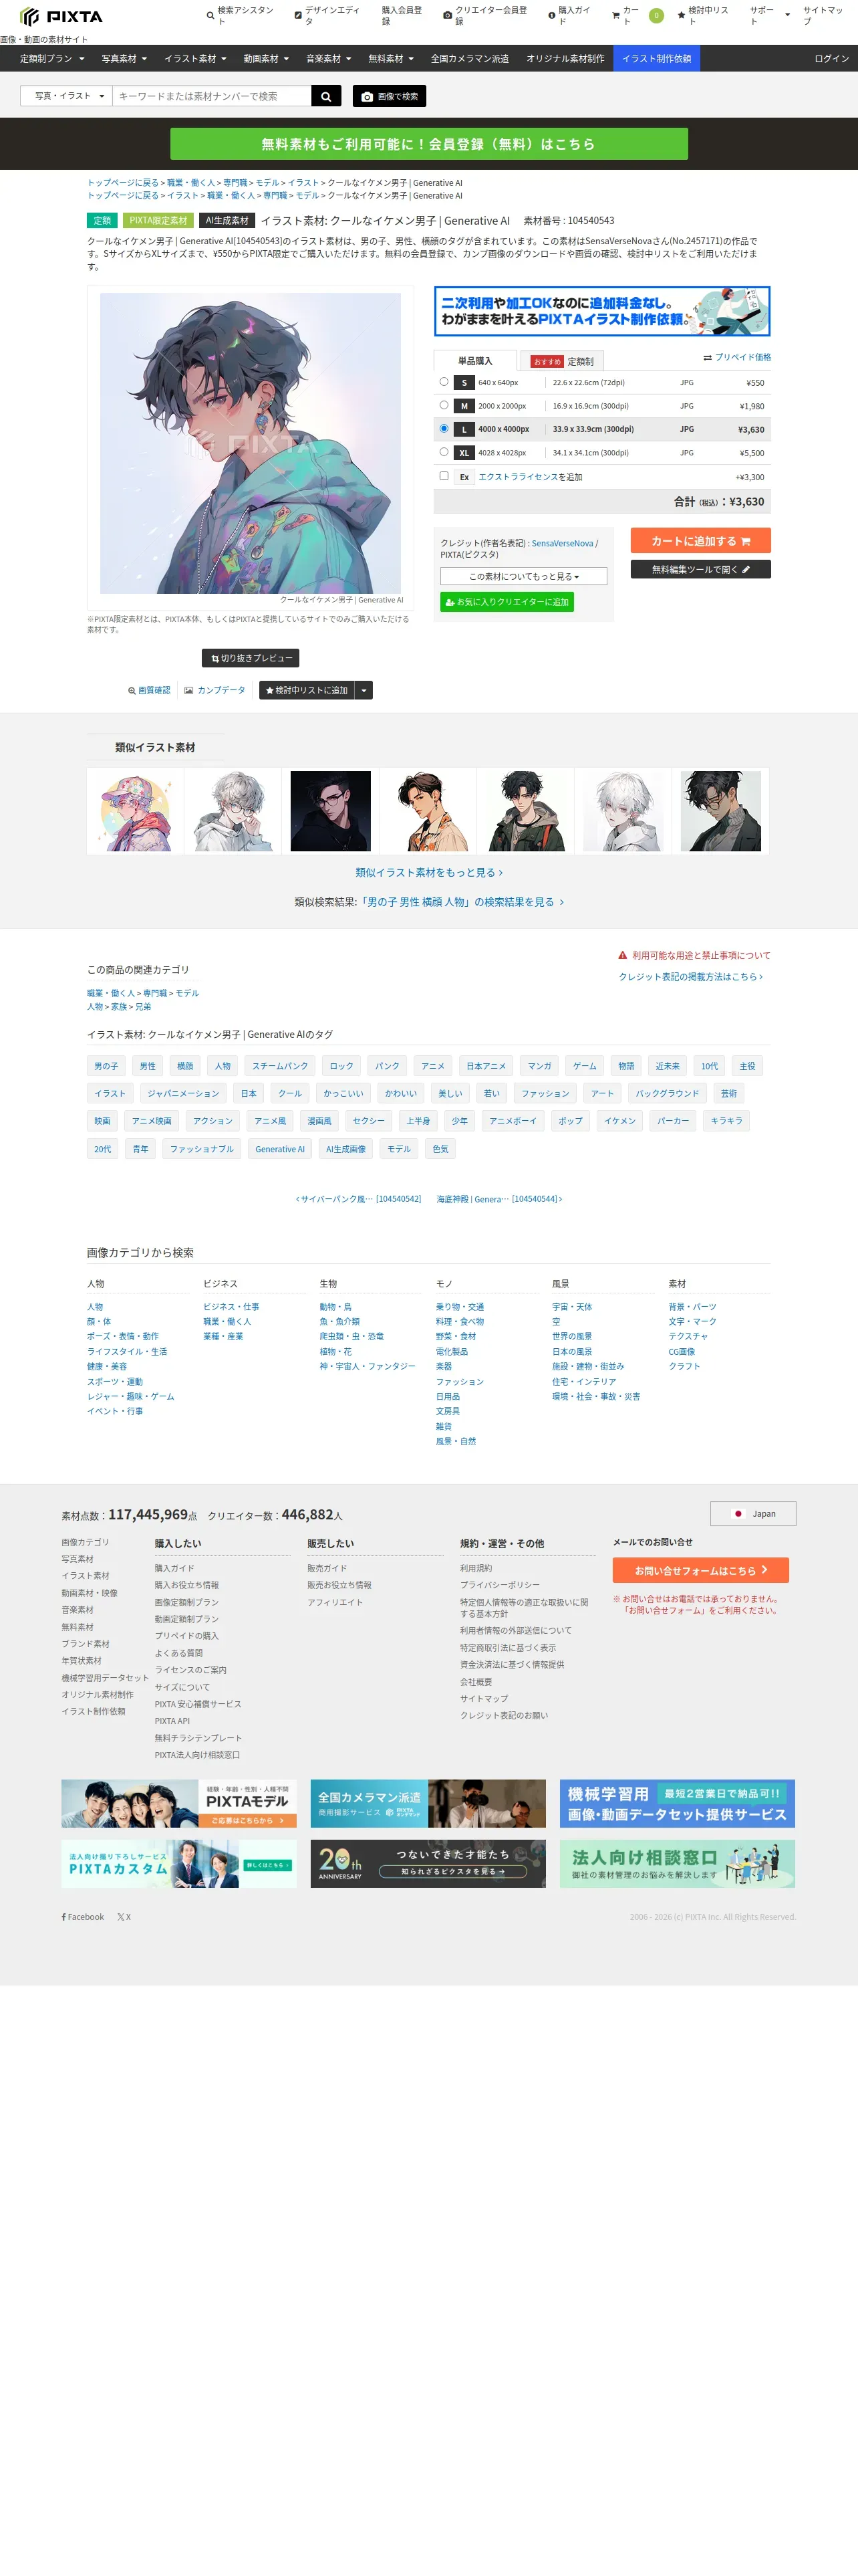The height and width of the screenshot is (2576, 858).
Task: Click the Japan flag region selector
Action: 753,1513
